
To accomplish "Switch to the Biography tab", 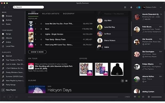I will [69, 14].
